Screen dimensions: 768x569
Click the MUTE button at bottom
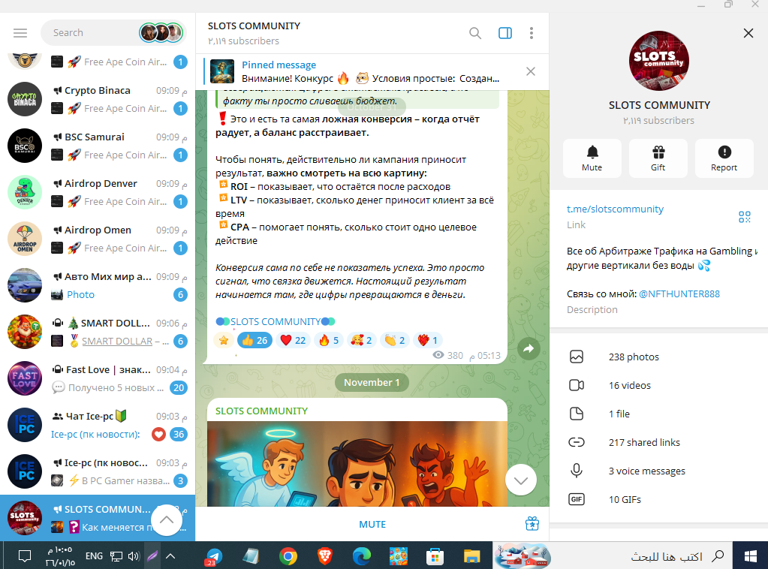pyautogui.click(x=372, y=525)
